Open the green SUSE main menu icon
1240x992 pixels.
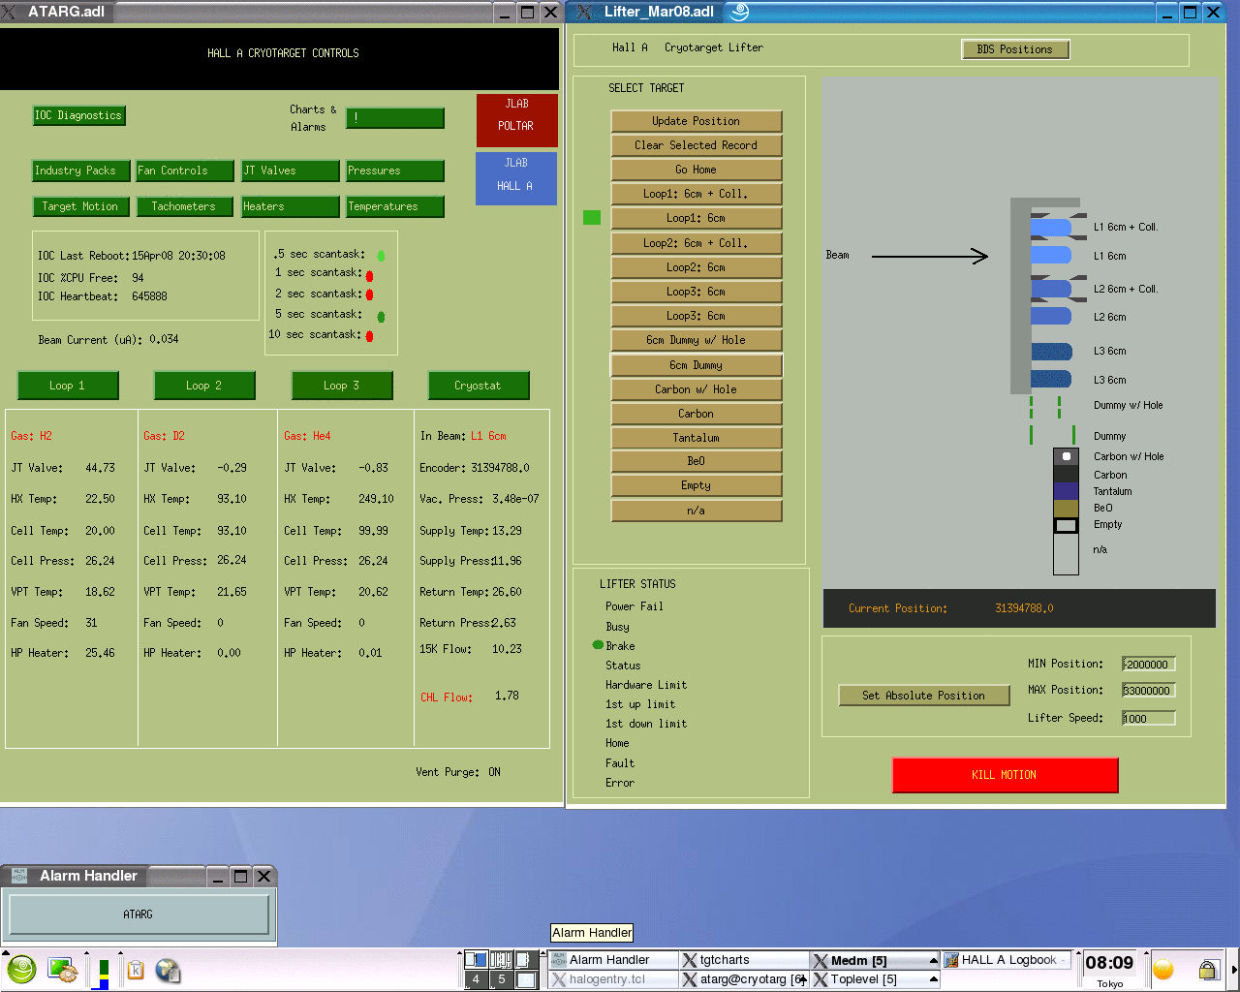(x=21, y=969)
